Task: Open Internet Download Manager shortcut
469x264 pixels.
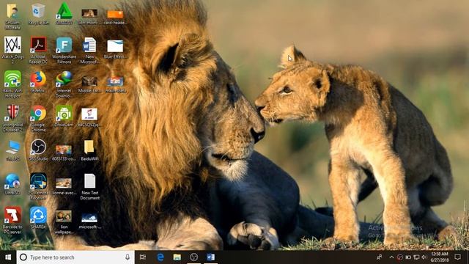Action: pos(64,84)
